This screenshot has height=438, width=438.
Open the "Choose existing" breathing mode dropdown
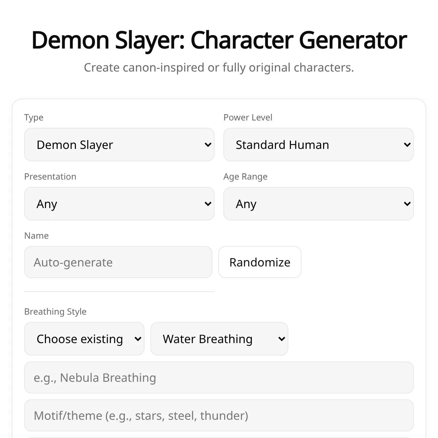[x=84, y=339]
